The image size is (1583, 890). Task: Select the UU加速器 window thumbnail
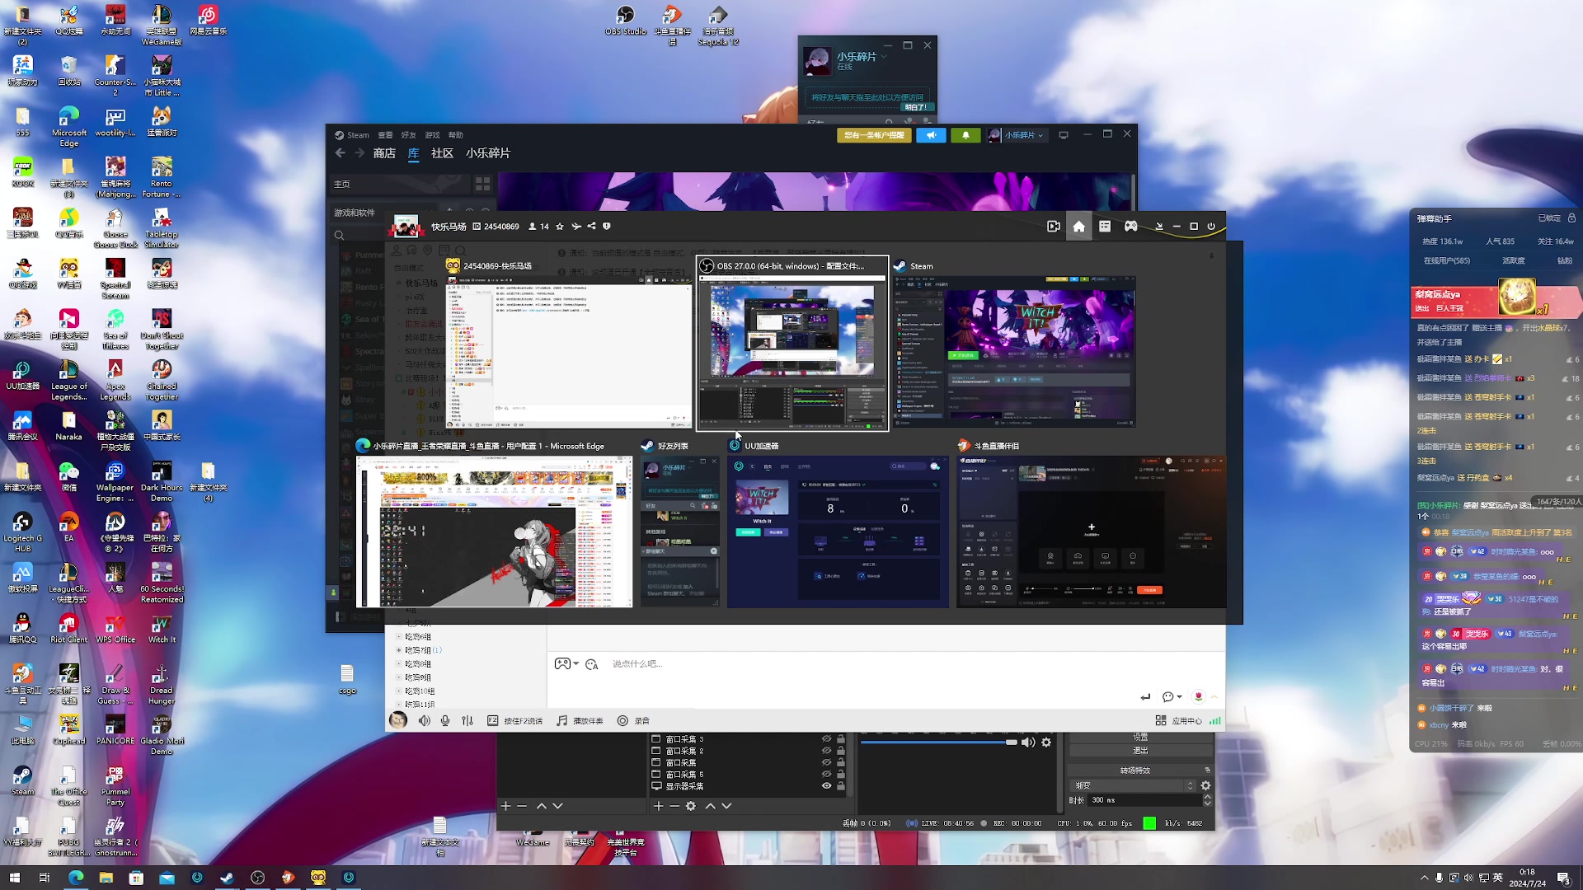tap(837, 532)
